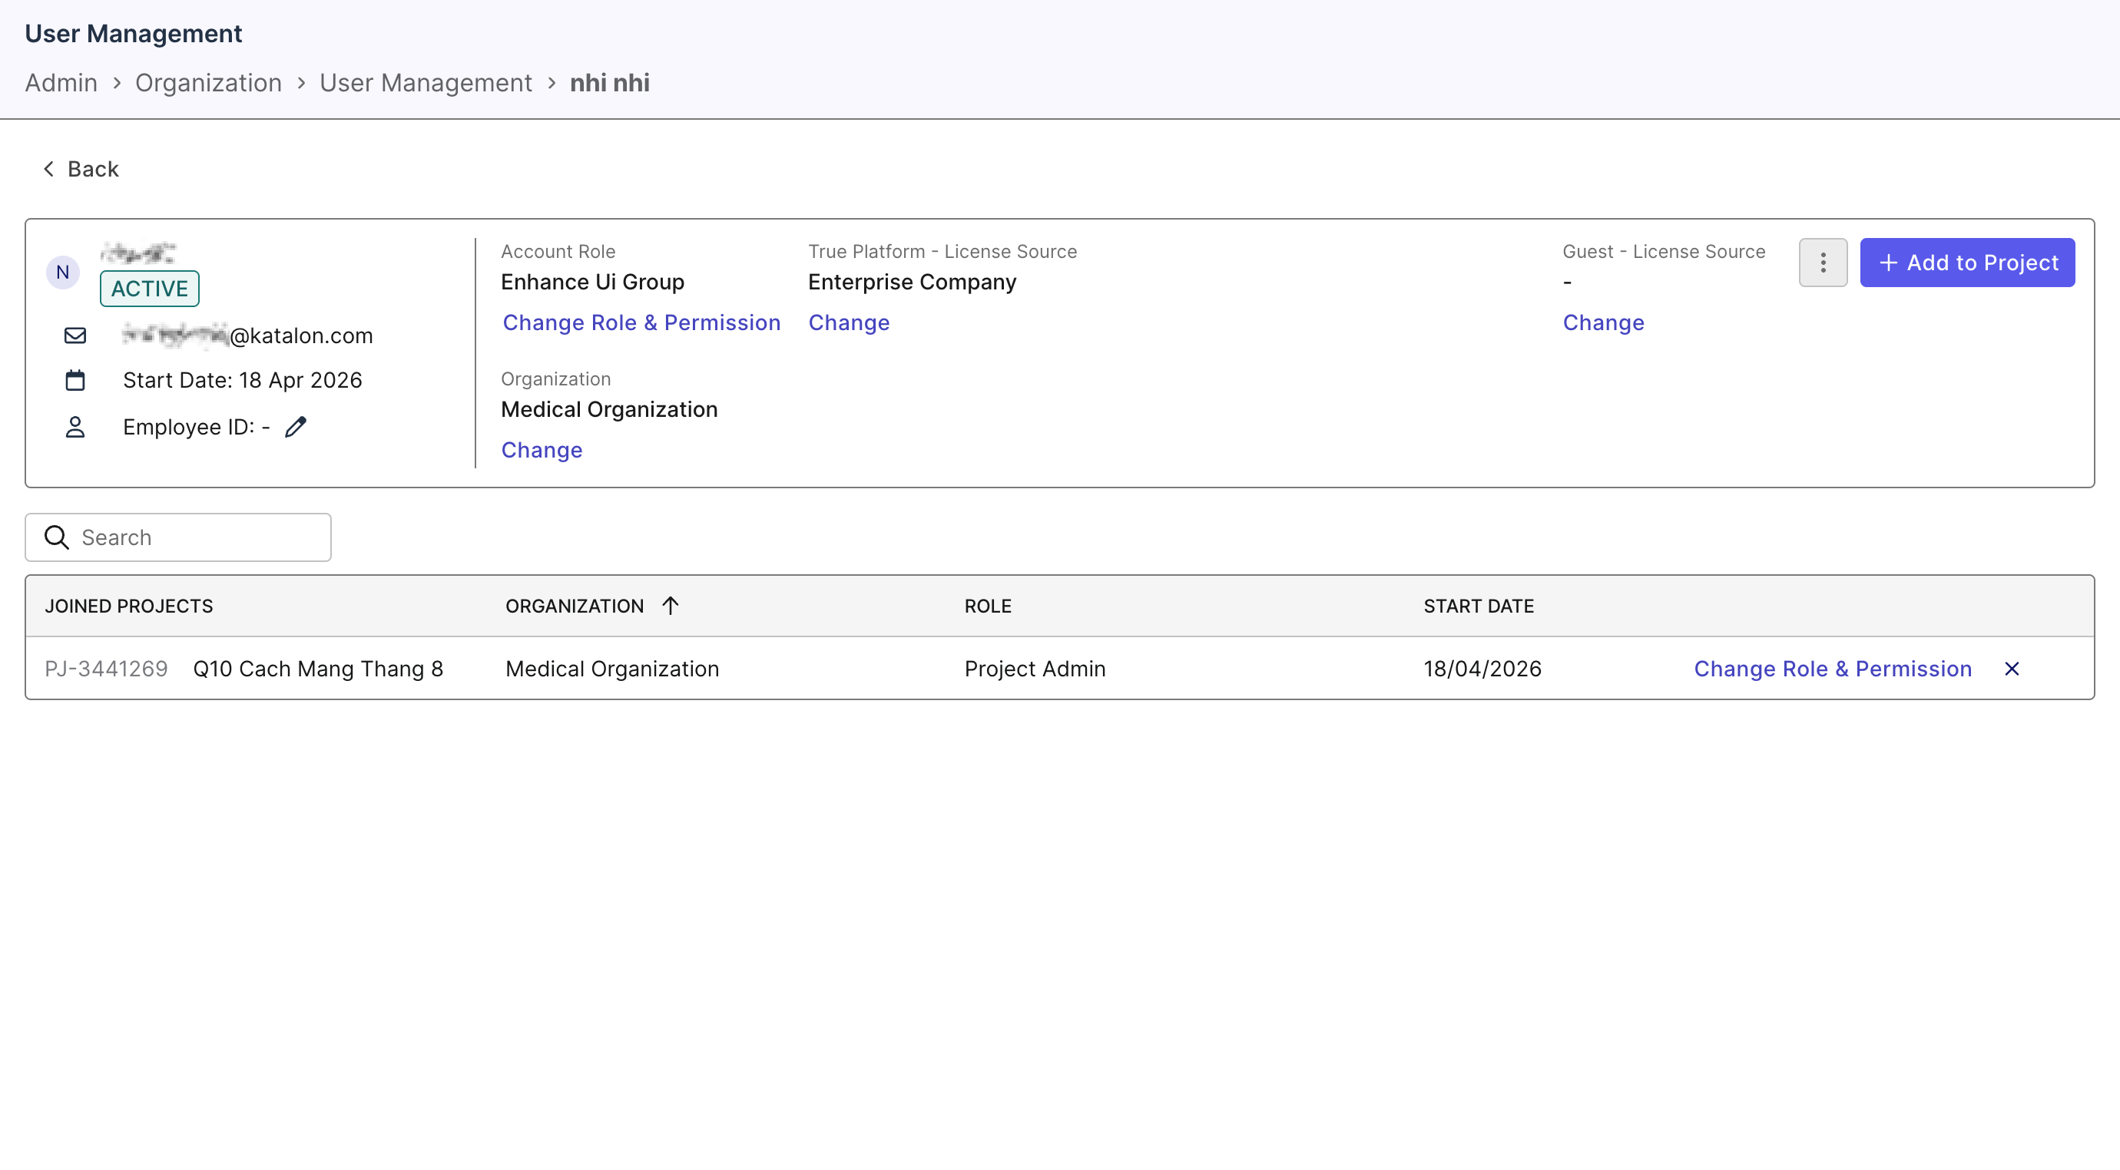This screenshot has width=2120, height=1170.
Task: Click the search magnifier icon
Action: coord(56,537)
